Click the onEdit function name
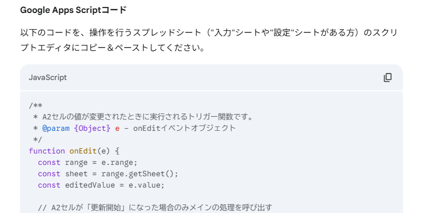Viewport: 423px width, 213px height. pos(83,151)
